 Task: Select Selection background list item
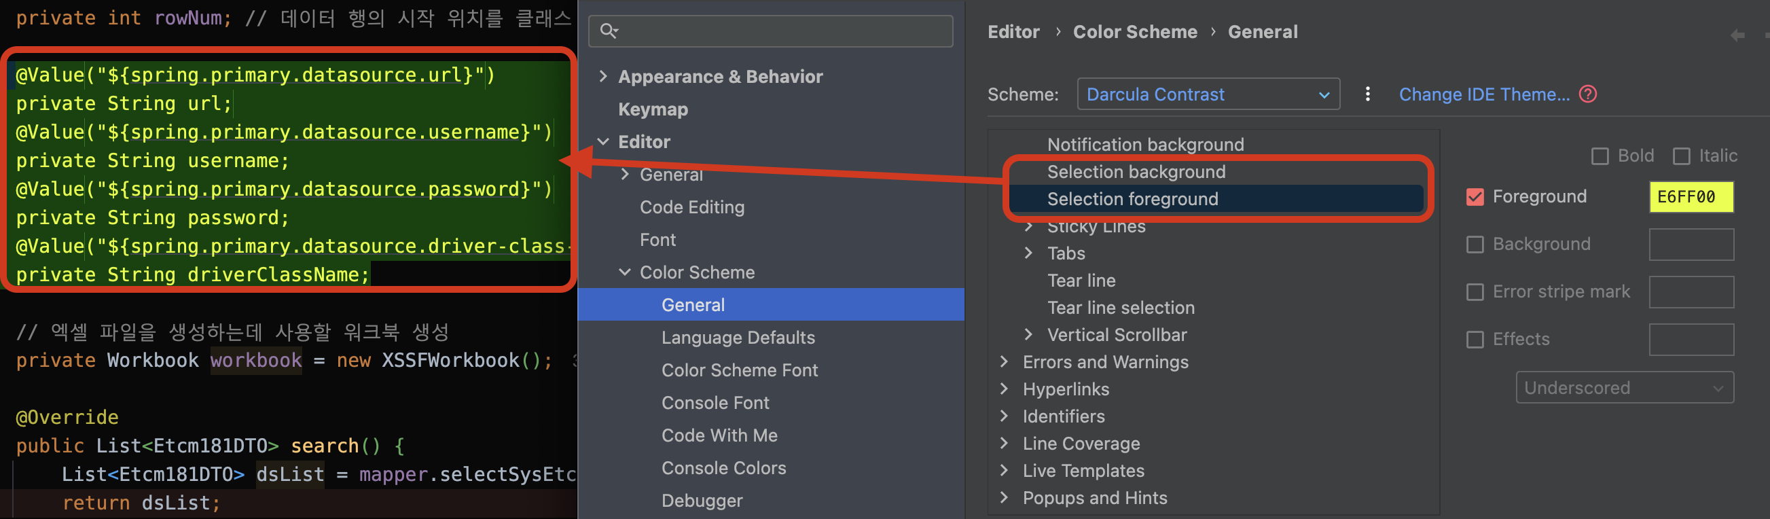1136,172
